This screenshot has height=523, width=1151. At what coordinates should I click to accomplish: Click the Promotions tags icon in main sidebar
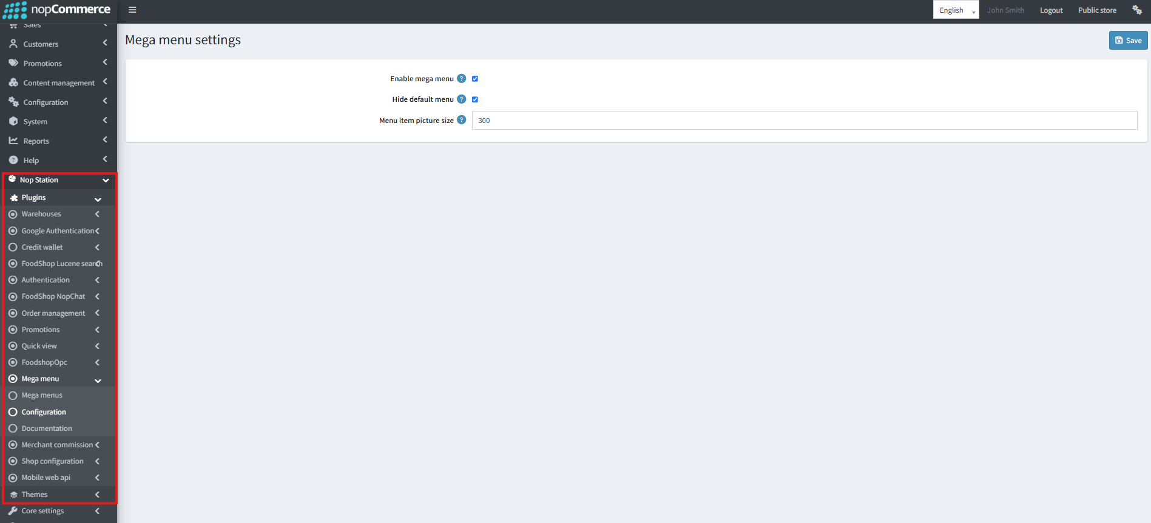pyautogui.click(x=13, y=63)
